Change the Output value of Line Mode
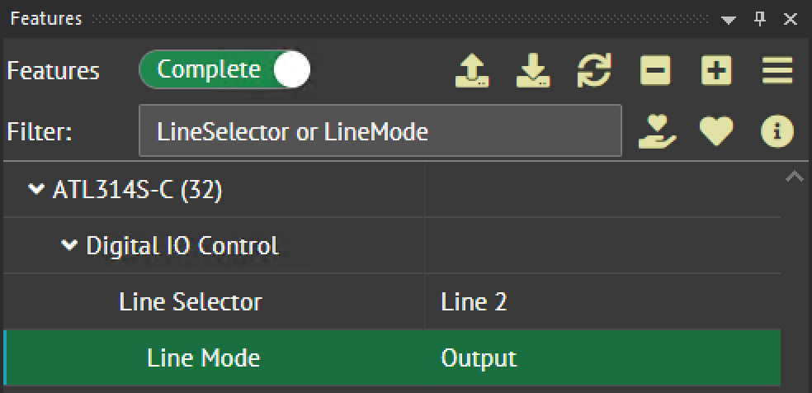The height and width of the screenshot is (393, 812). point(601,358)
